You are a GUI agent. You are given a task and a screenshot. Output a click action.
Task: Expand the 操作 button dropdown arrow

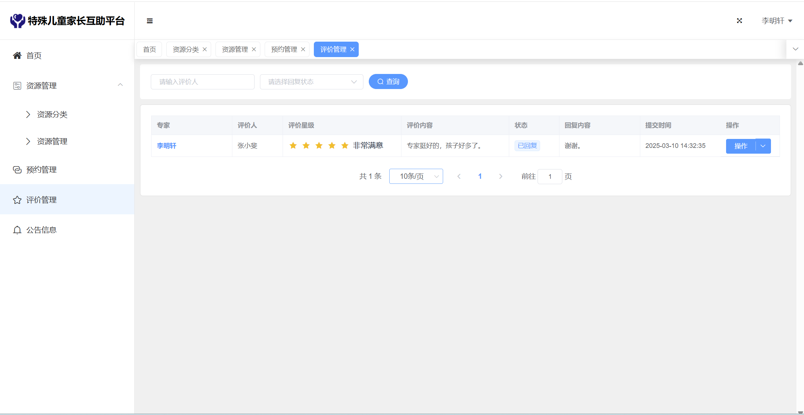763,146
